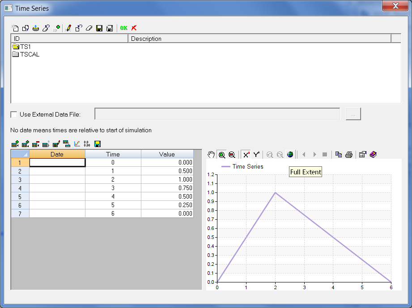
Task: Zoom out on the chart
Action: [x=232, y=154]
